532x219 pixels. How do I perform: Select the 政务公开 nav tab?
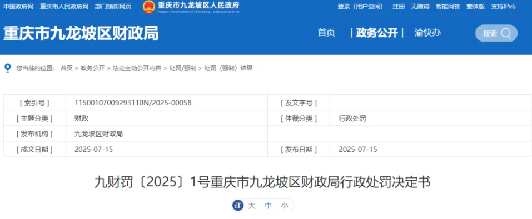click(x=376, y=33)
